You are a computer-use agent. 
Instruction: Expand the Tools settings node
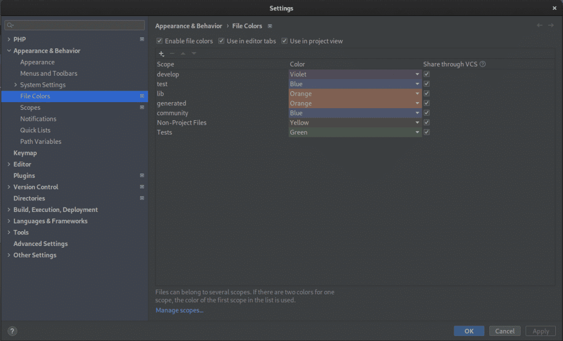(x=9, y=232)
